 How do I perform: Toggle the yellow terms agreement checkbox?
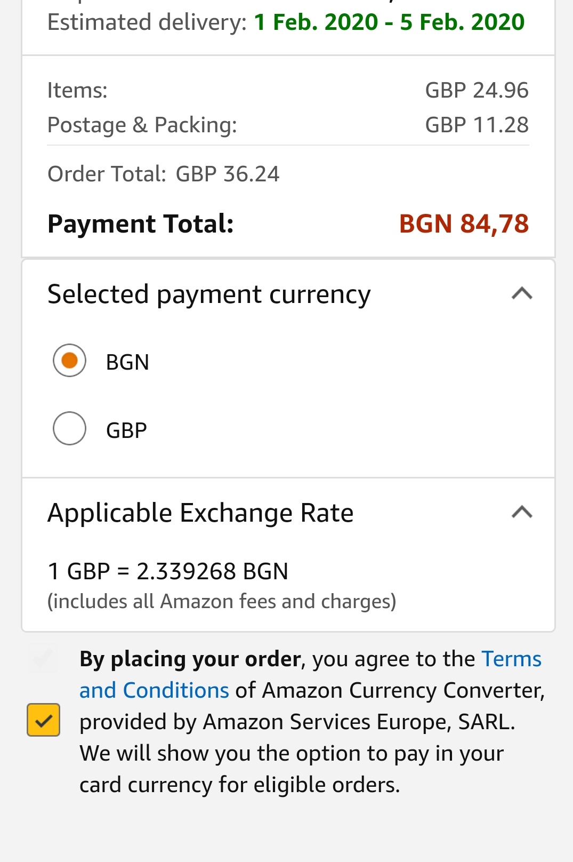pyautogui.click(x=43, y=720)
